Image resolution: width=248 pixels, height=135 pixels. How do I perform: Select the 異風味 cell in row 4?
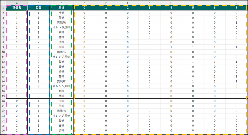(x=61, y=23)
